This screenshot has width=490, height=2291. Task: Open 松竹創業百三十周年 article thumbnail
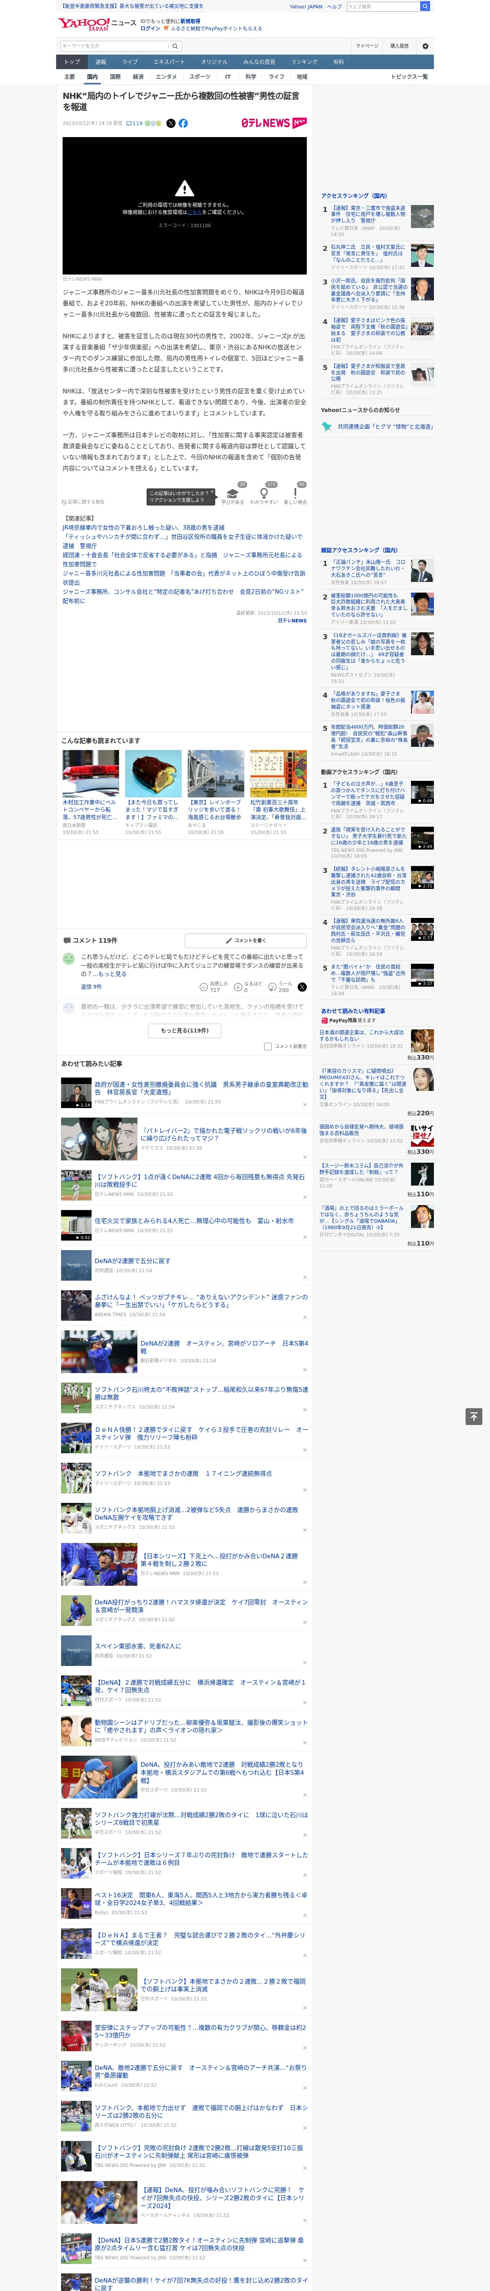(x=277, y=773)
